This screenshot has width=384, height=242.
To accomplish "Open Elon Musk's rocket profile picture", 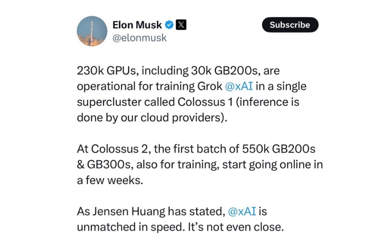I will click(92, 31).
